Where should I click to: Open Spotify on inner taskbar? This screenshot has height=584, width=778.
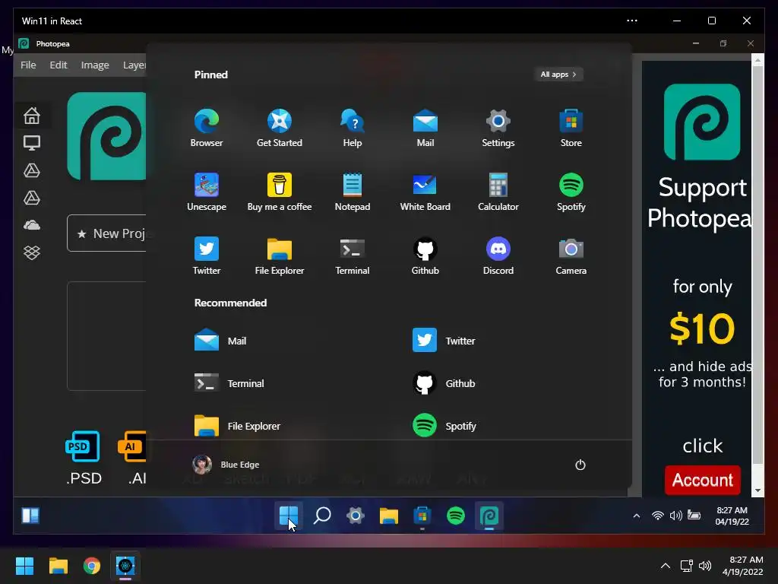click(456, 516)
